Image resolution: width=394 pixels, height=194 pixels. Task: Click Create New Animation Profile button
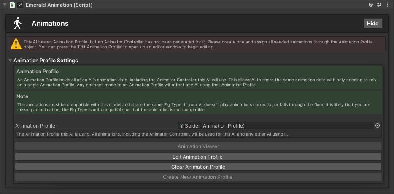198,177
